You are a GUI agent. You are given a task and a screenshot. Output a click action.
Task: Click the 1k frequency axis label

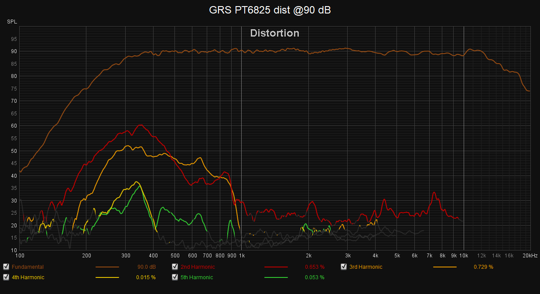coord(241,255)
